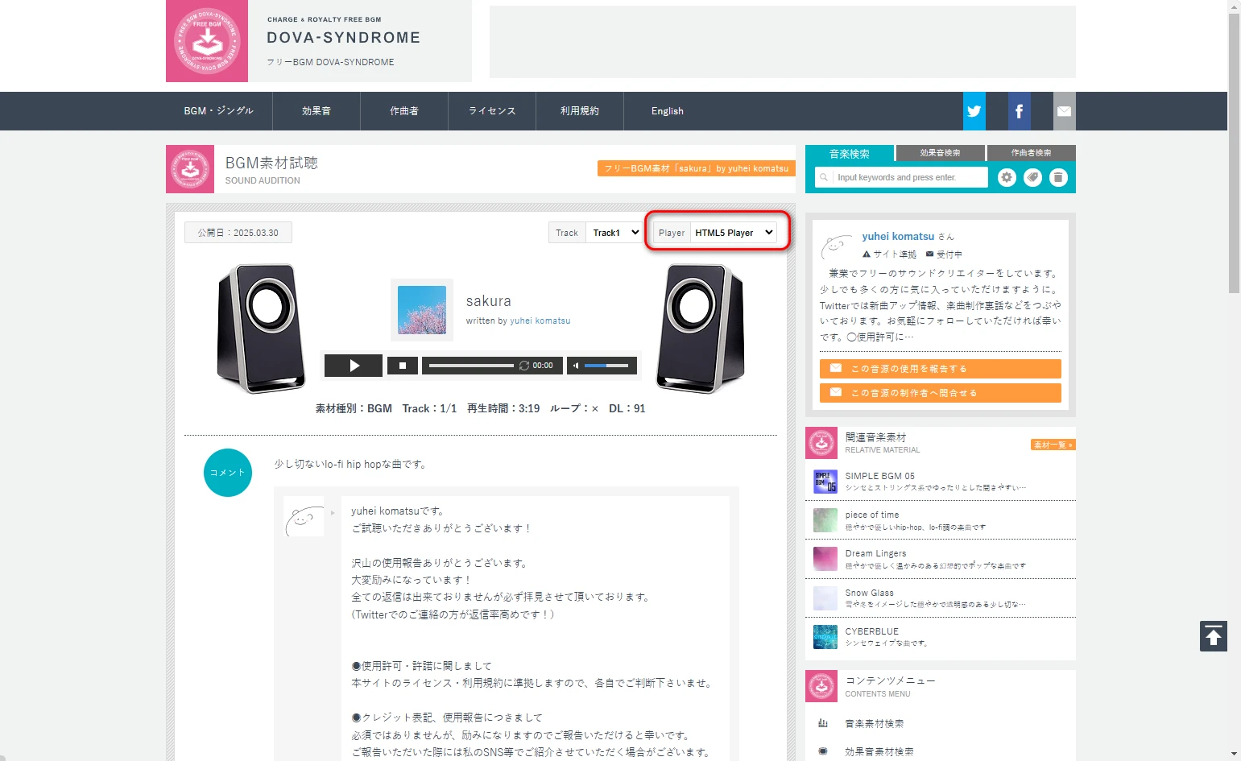
Task: Open the yuhei komatsu profile link
Action: [898, 236]
